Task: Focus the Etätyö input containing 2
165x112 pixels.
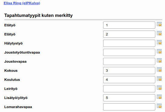Action: click(129, 34)
